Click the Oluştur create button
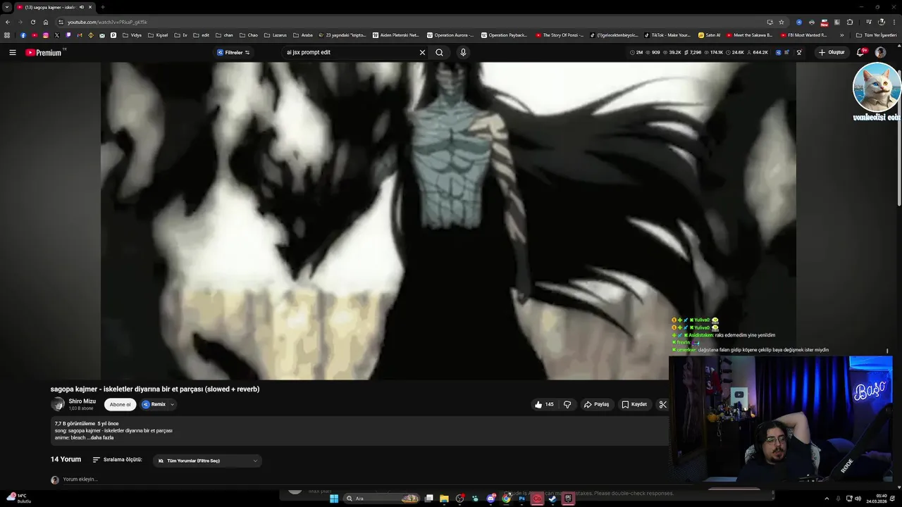 832,52
